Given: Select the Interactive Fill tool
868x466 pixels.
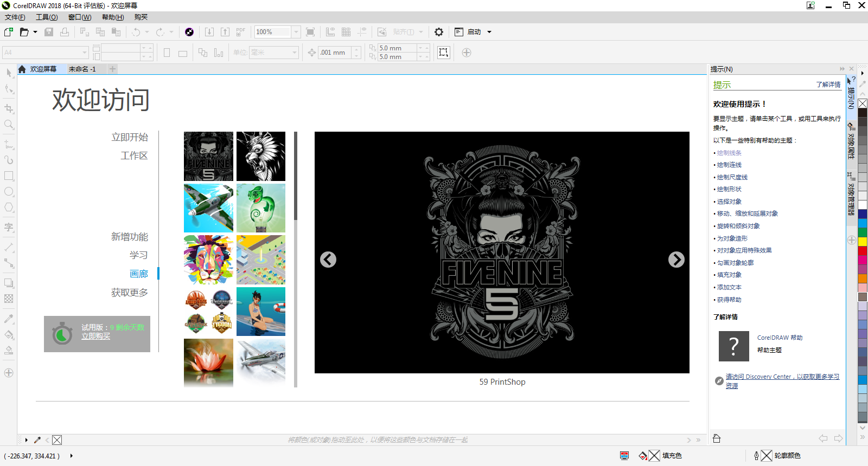Looking at the screenshot, I should click(9, 334).
